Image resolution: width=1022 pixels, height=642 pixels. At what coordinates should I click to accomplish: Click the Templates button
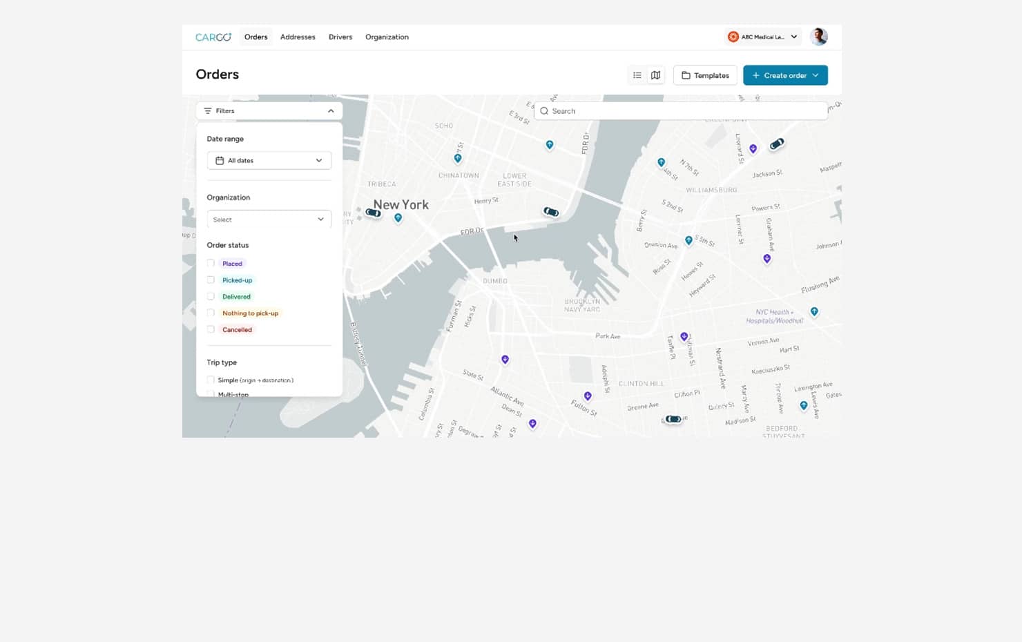704,75
